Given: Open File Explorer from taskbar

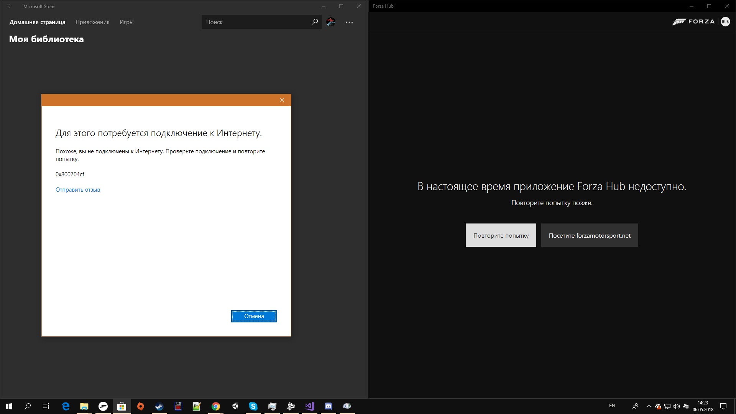Looking at the screenshot, I should pos(84,406).
